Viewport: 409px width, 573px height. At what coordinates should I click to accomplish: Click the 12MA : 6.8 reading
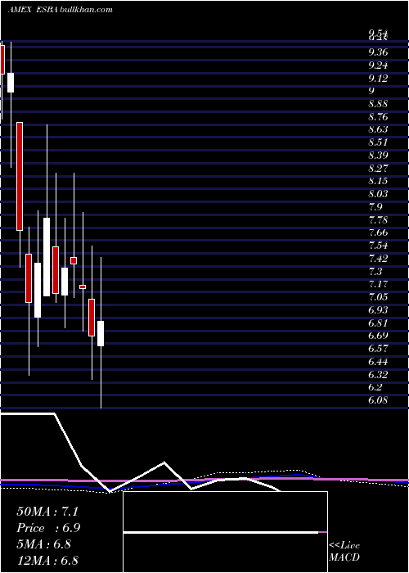tap(47, 561)
